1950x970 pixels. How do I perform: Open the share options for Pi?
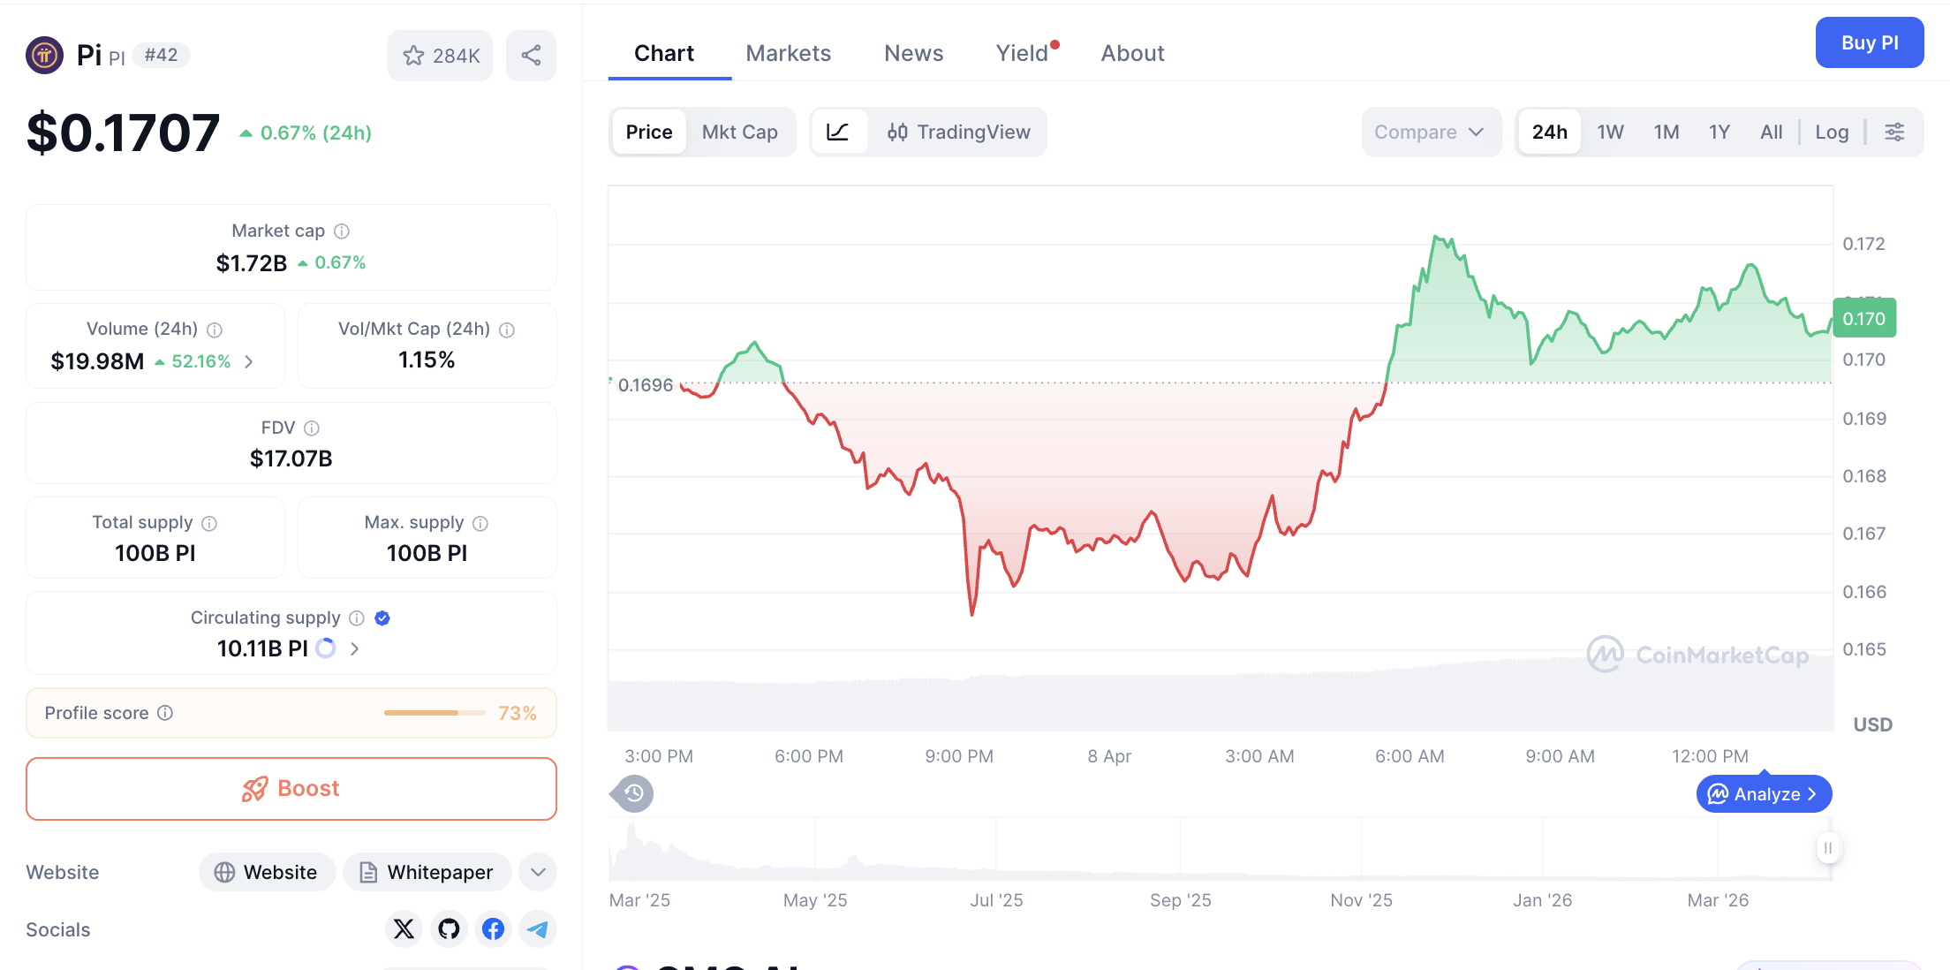tap(531, 55)
